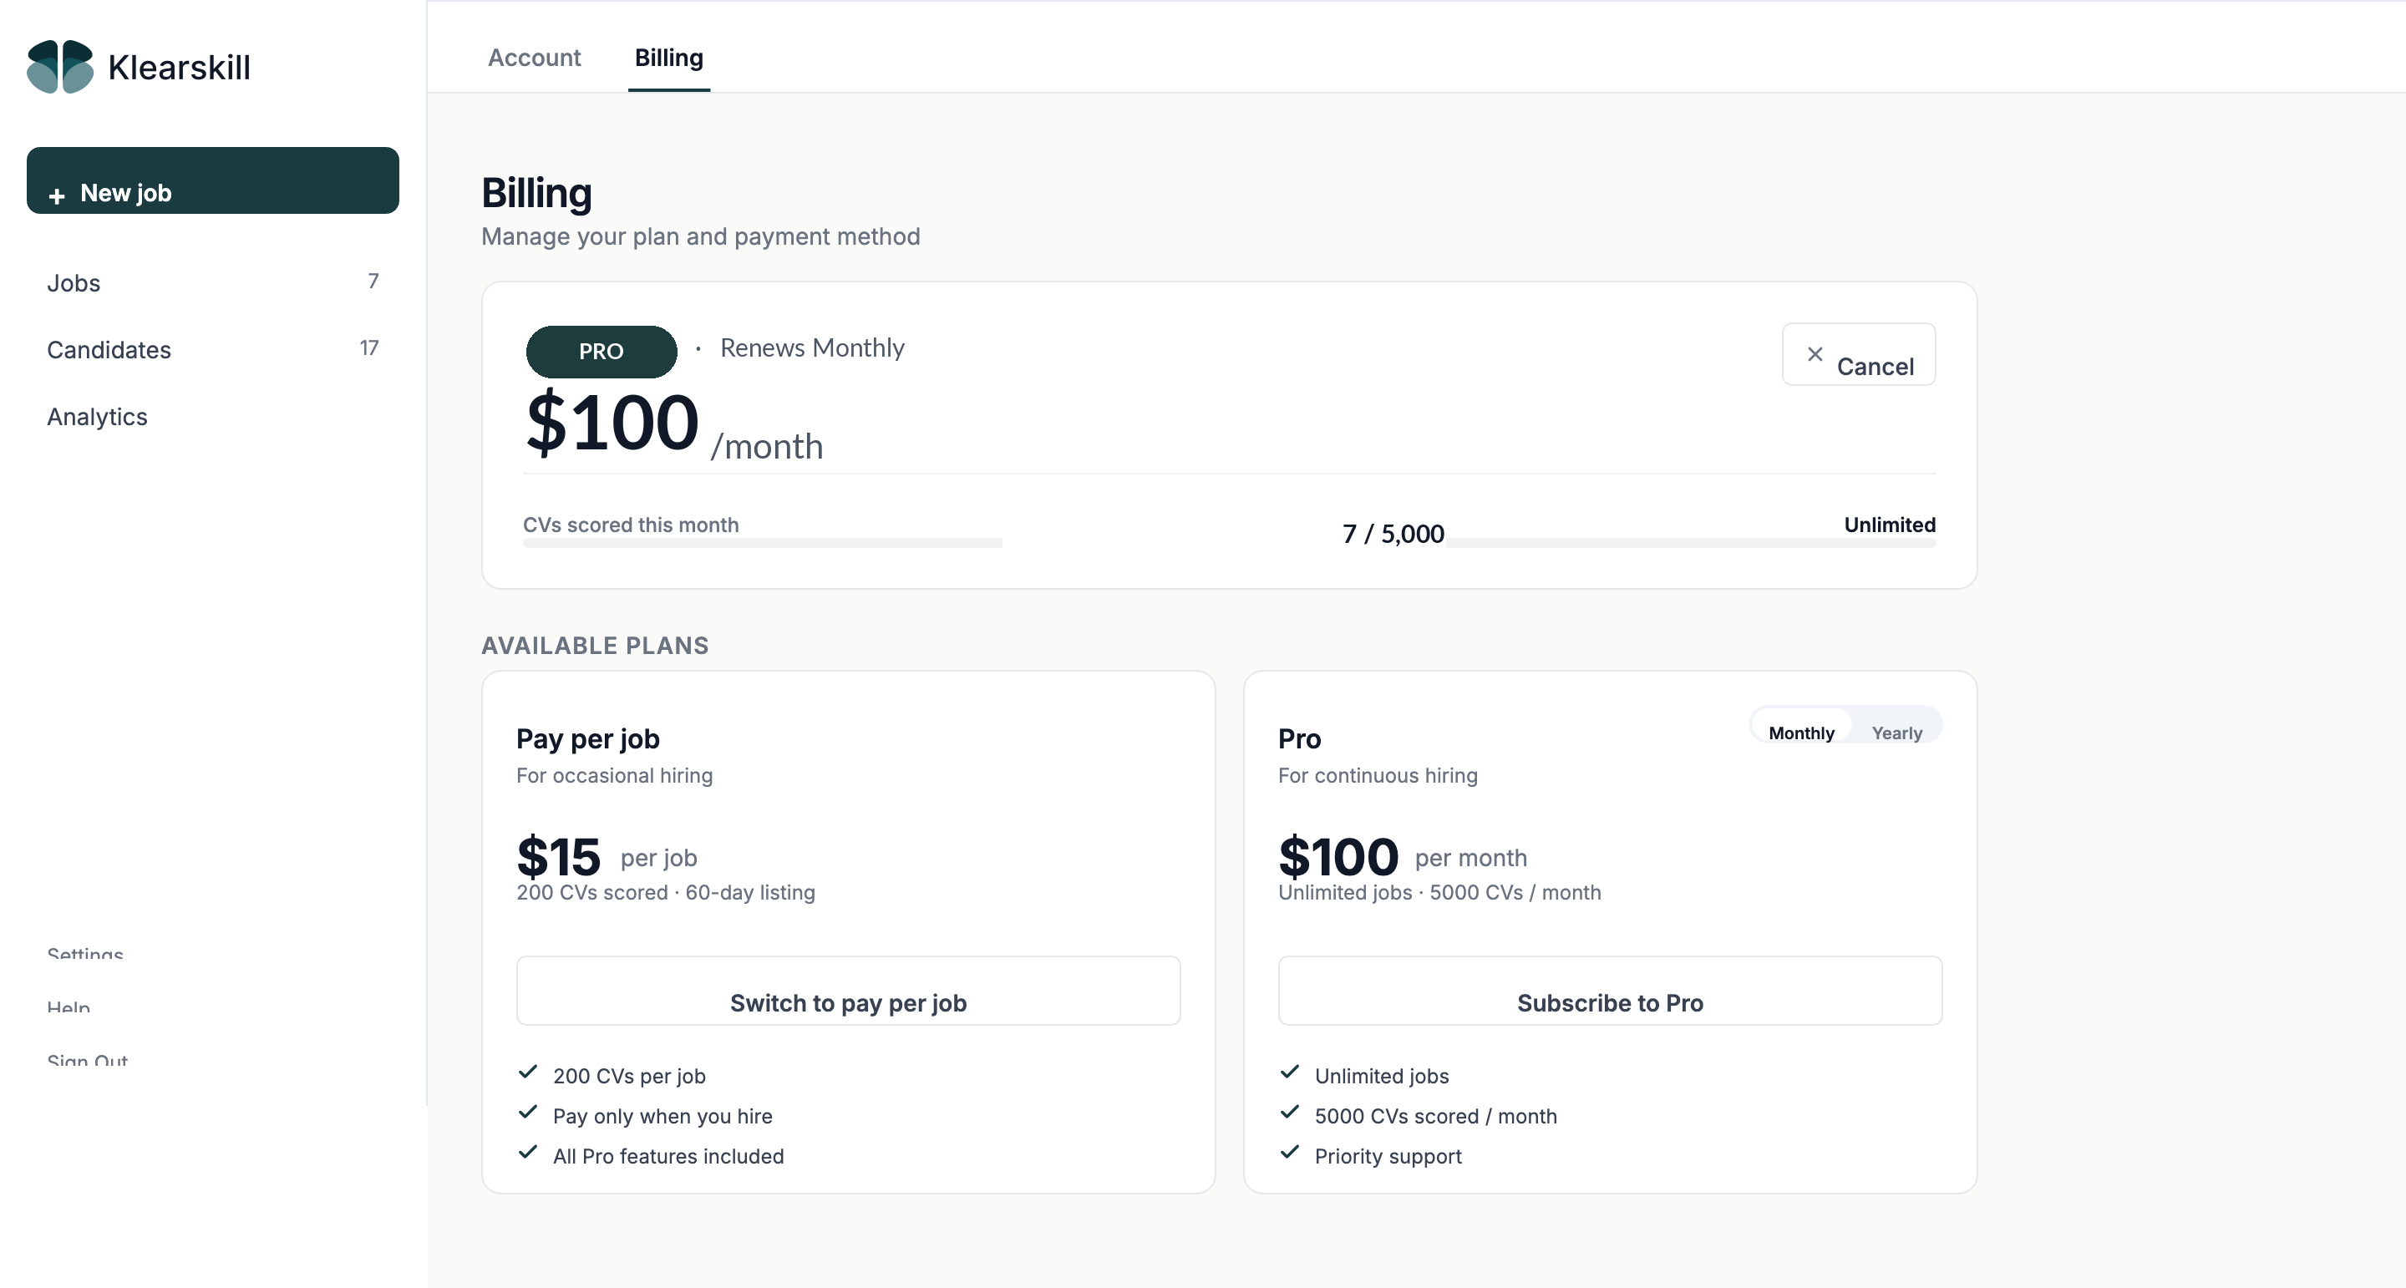Switch to the Account tab
This screenshot has width=2406, height=1288.
(535, 58)
